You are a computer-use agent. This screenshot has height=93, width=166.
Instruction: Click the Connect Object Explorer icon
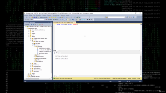pyautogui.click(x=32, y=24)
